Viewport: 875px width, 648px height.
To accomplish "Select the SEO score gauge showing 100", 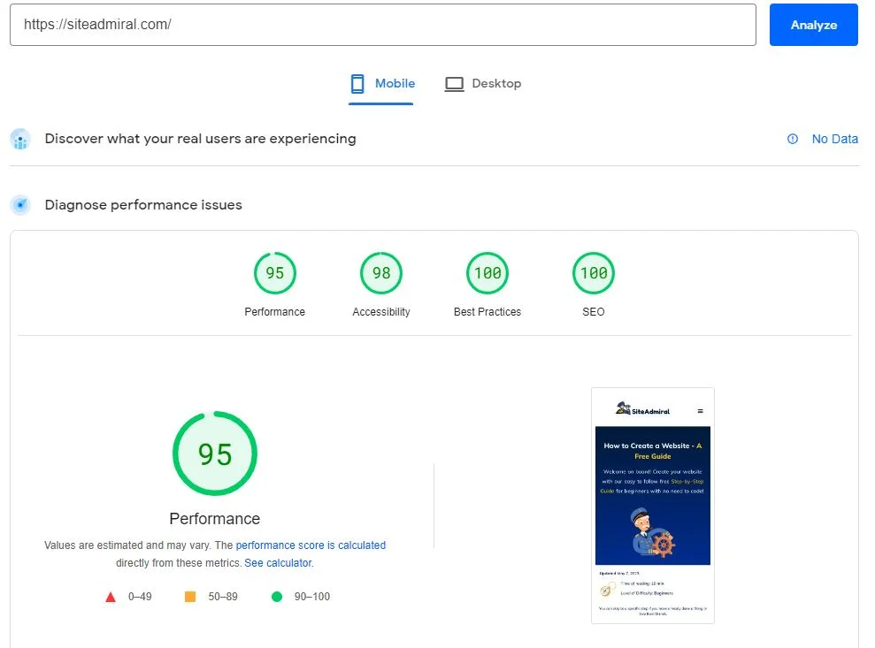I will click(x=593, y=273).
